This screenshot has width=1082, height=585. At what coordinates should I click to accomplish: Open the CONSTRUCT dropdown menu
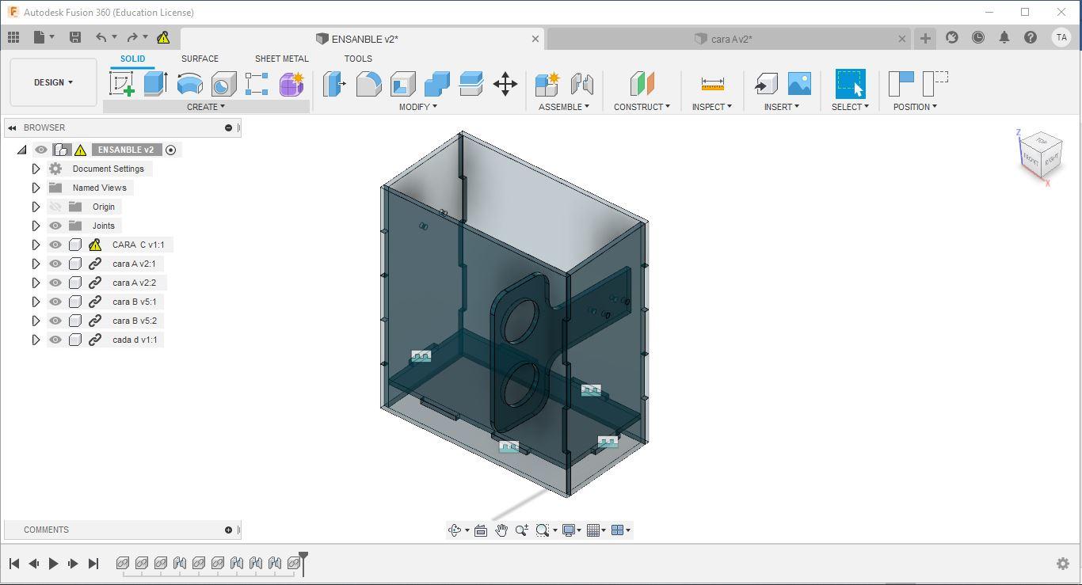click(x=642, y=107)
